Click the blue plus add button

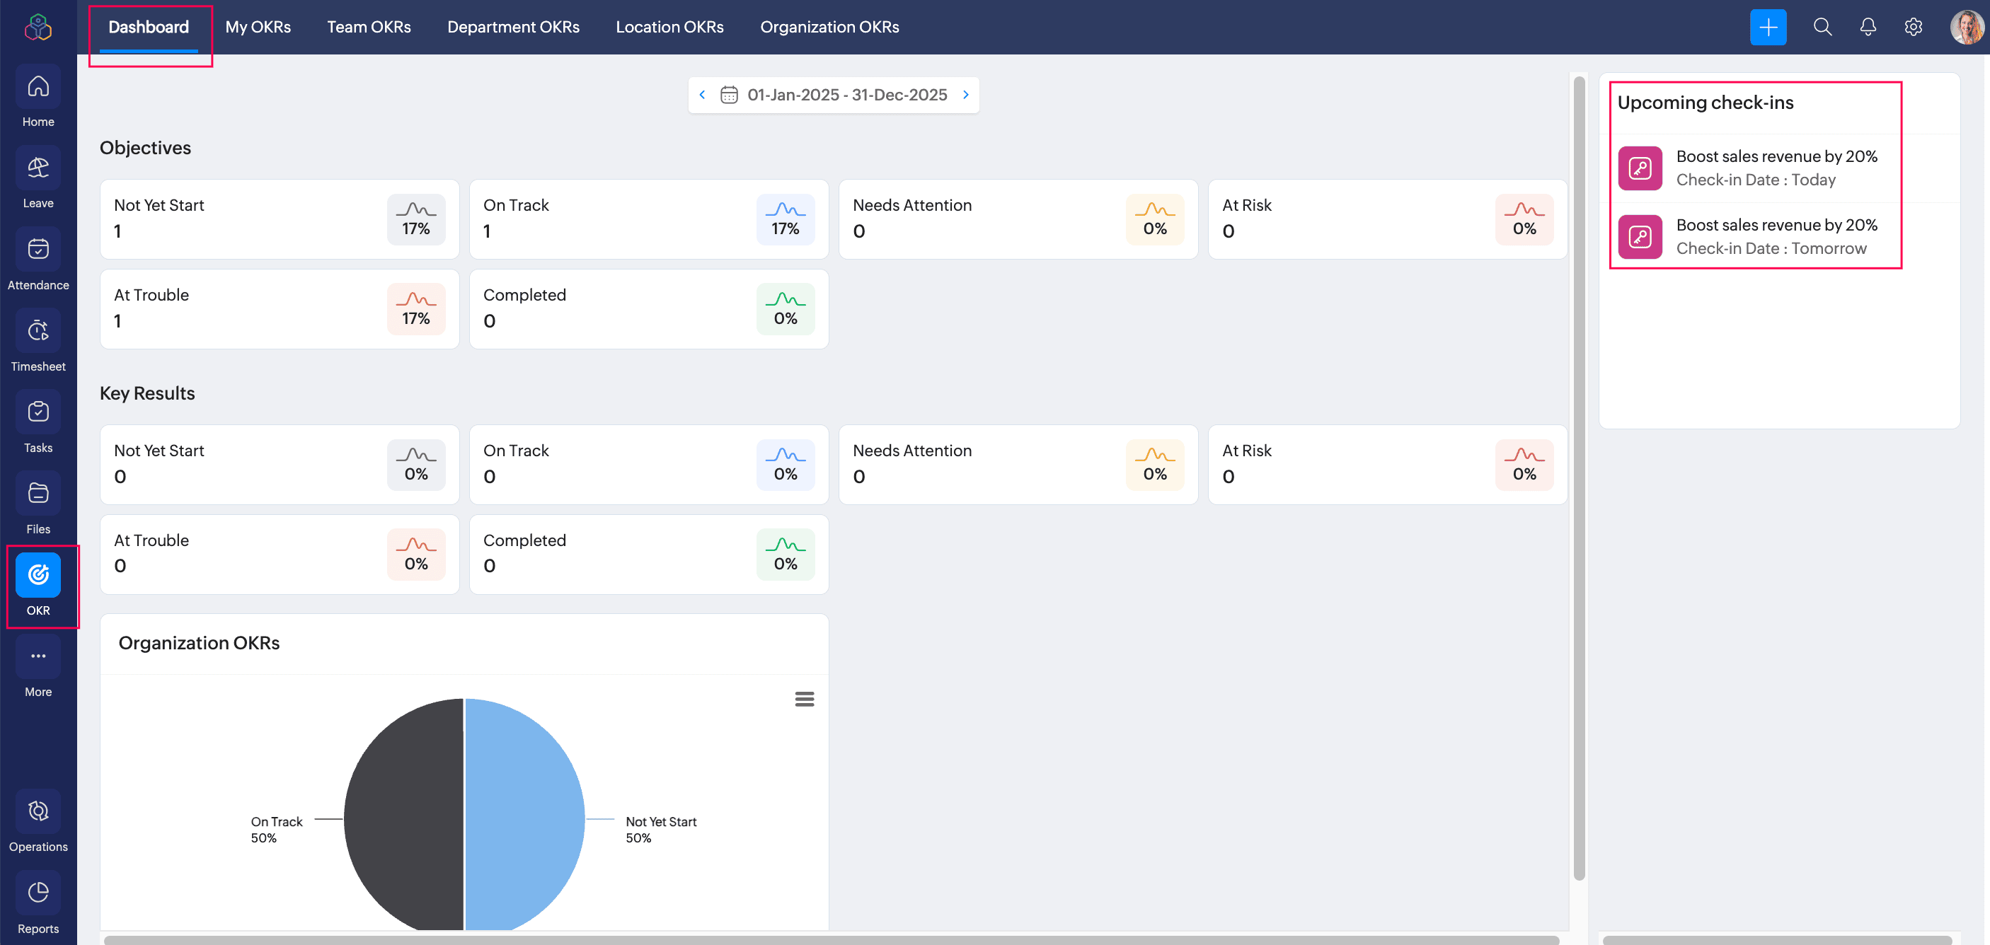tap(1768, 27)
